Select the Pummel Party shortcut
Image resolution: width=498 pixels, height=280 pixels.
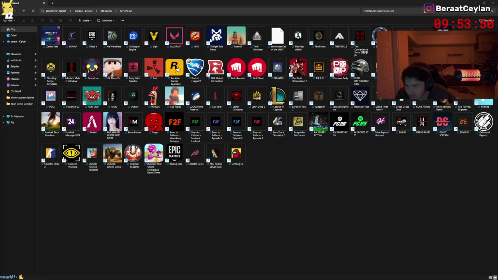pos(339,69)
